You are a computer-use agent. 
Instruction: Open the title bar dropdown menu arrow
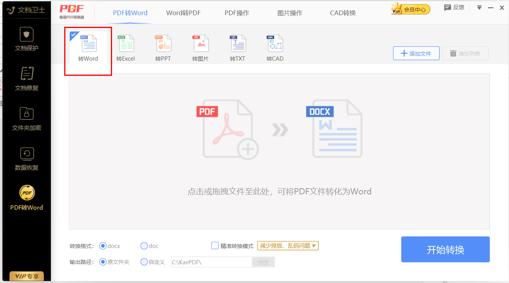tap(479, 8)
